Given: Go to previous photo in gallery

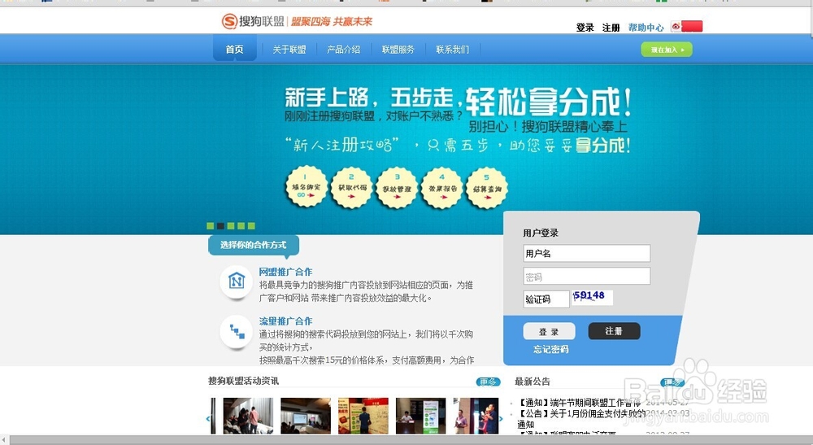Looking at the screenshot, I should tap(208, 418).
